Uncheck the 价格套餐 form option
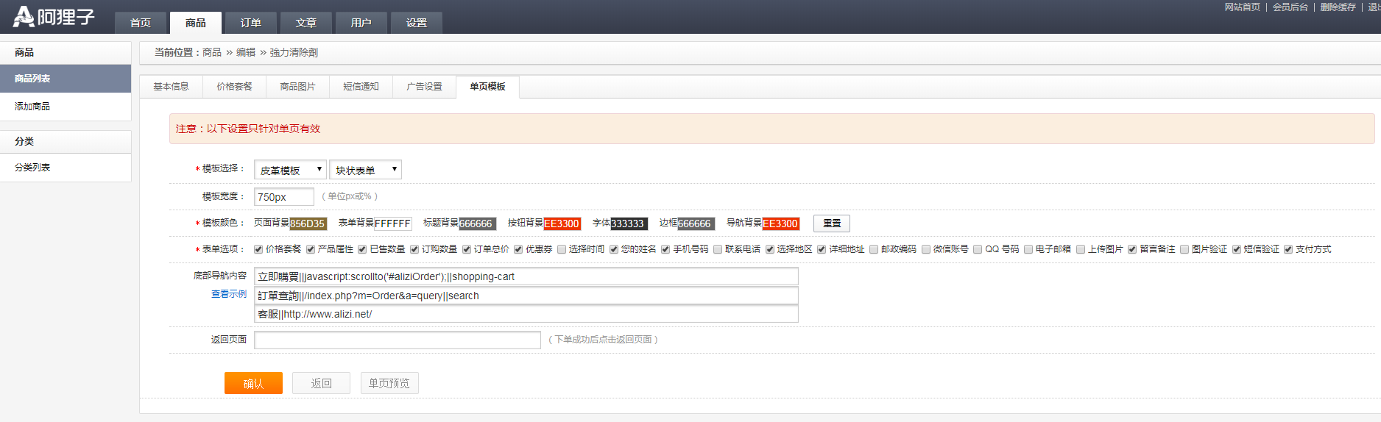Screen dimensions: 1381x422 [x=258, y=249]
